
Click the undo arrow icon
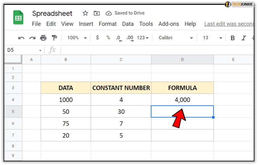pyautogui.click(x=21, y=38)
